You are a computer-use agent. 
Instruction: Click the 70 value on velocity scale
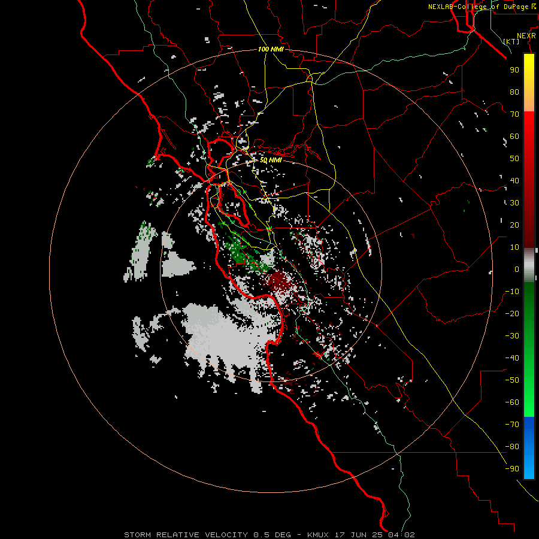pos(514,114)
